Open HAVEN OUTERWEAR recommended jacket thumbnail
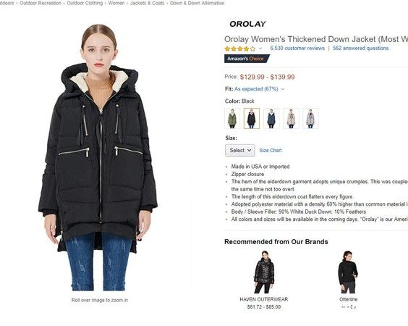 264,272
